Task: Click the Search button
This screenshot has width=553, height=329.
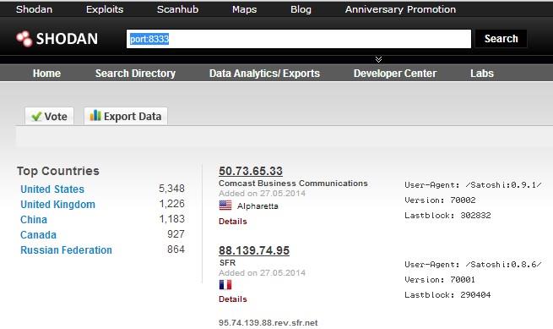Action: tap(501, 39)
